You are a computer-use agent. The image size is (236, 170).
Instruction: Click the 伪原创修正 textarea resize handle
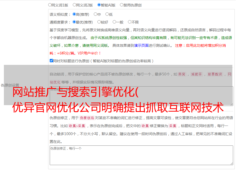[232, 164]
